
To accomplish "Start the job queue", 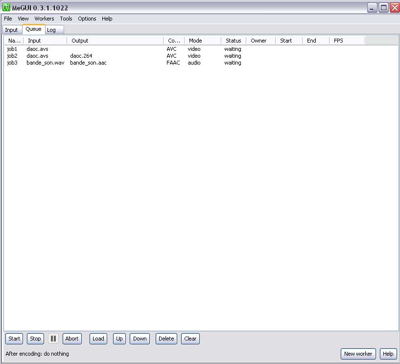I will pos(14,339).
